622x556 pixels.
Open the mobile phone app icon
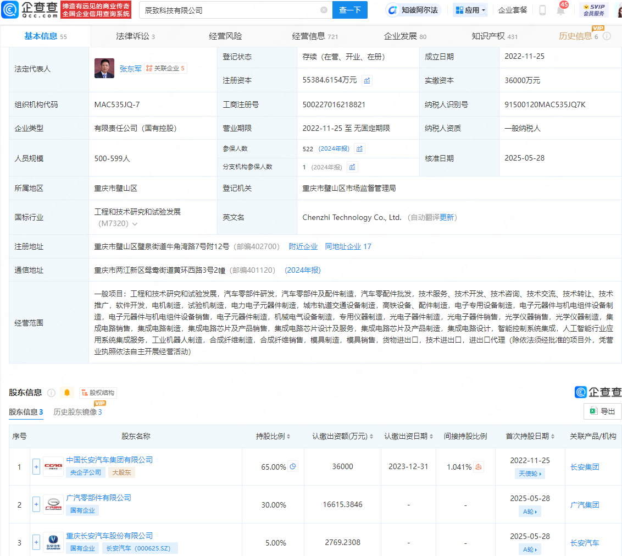click(542, 10)
